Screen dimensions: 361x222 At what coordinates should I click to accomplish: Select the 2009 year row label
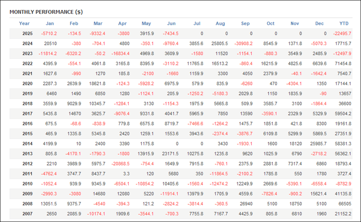pos(27,194)
